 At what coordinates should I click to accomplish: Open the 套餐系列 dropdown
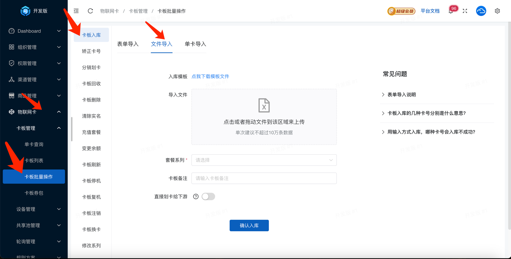[x=264, y=160]
